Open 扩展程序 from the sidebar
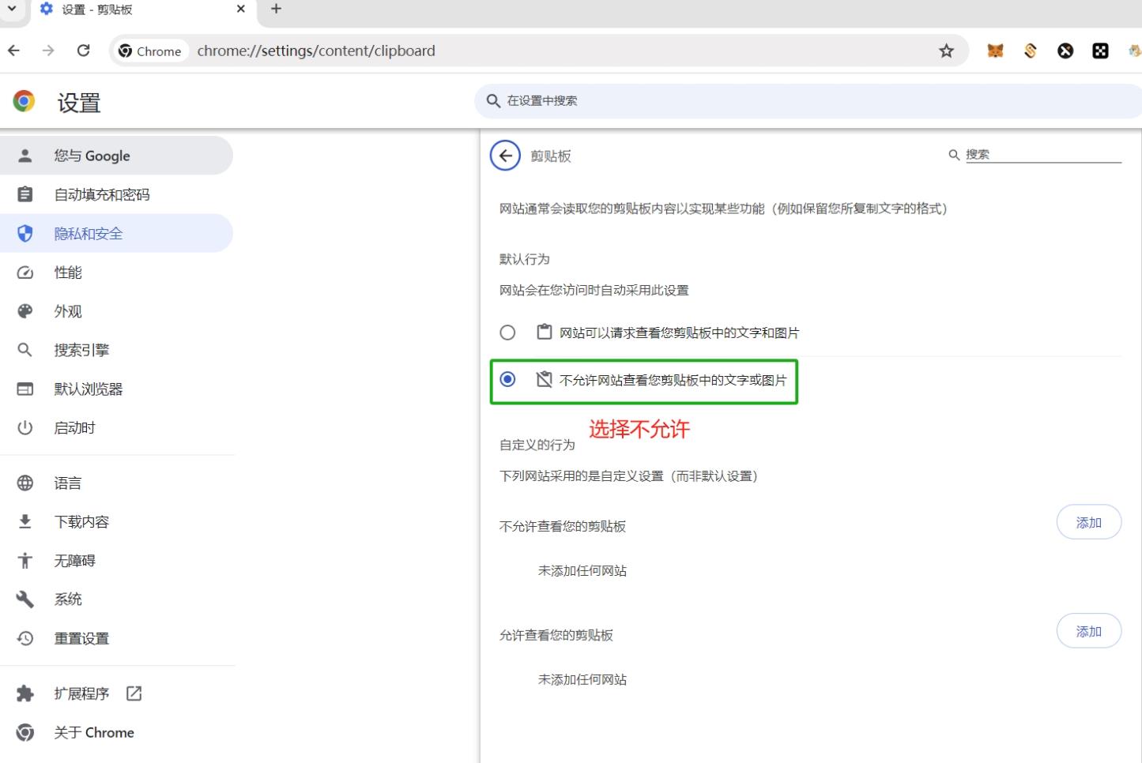 coord(81,693)
